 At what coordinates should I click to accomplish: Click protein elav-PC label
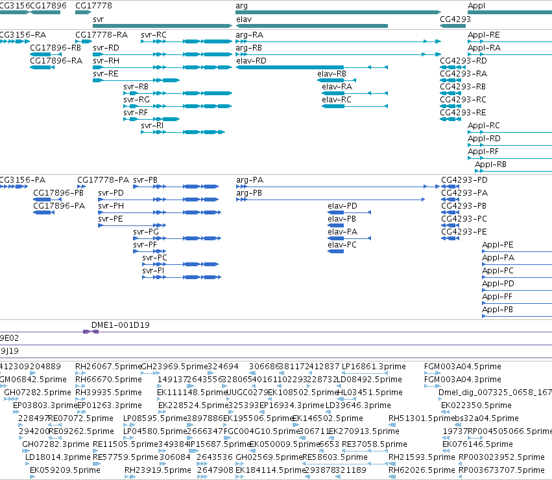click(x=342, y=245)
